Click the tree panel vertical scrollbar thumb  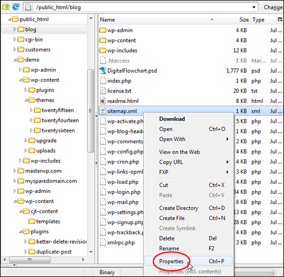point(91,111)
